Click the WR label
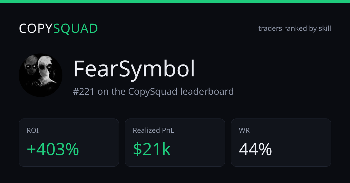This screenshot has height=183, width=350. pyautogui.click(x=244, y=131)
